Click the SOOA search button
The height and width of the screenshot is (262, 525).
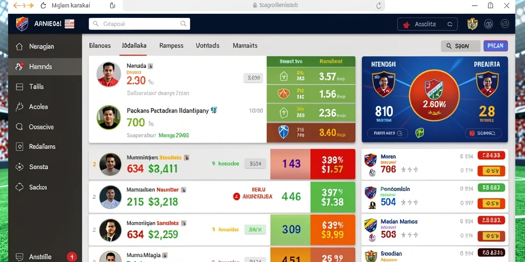(461, 46)
